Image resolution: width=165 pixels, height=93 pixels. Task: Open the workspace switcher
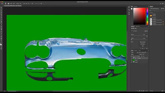pyautogui.click(x=163, y=4)
